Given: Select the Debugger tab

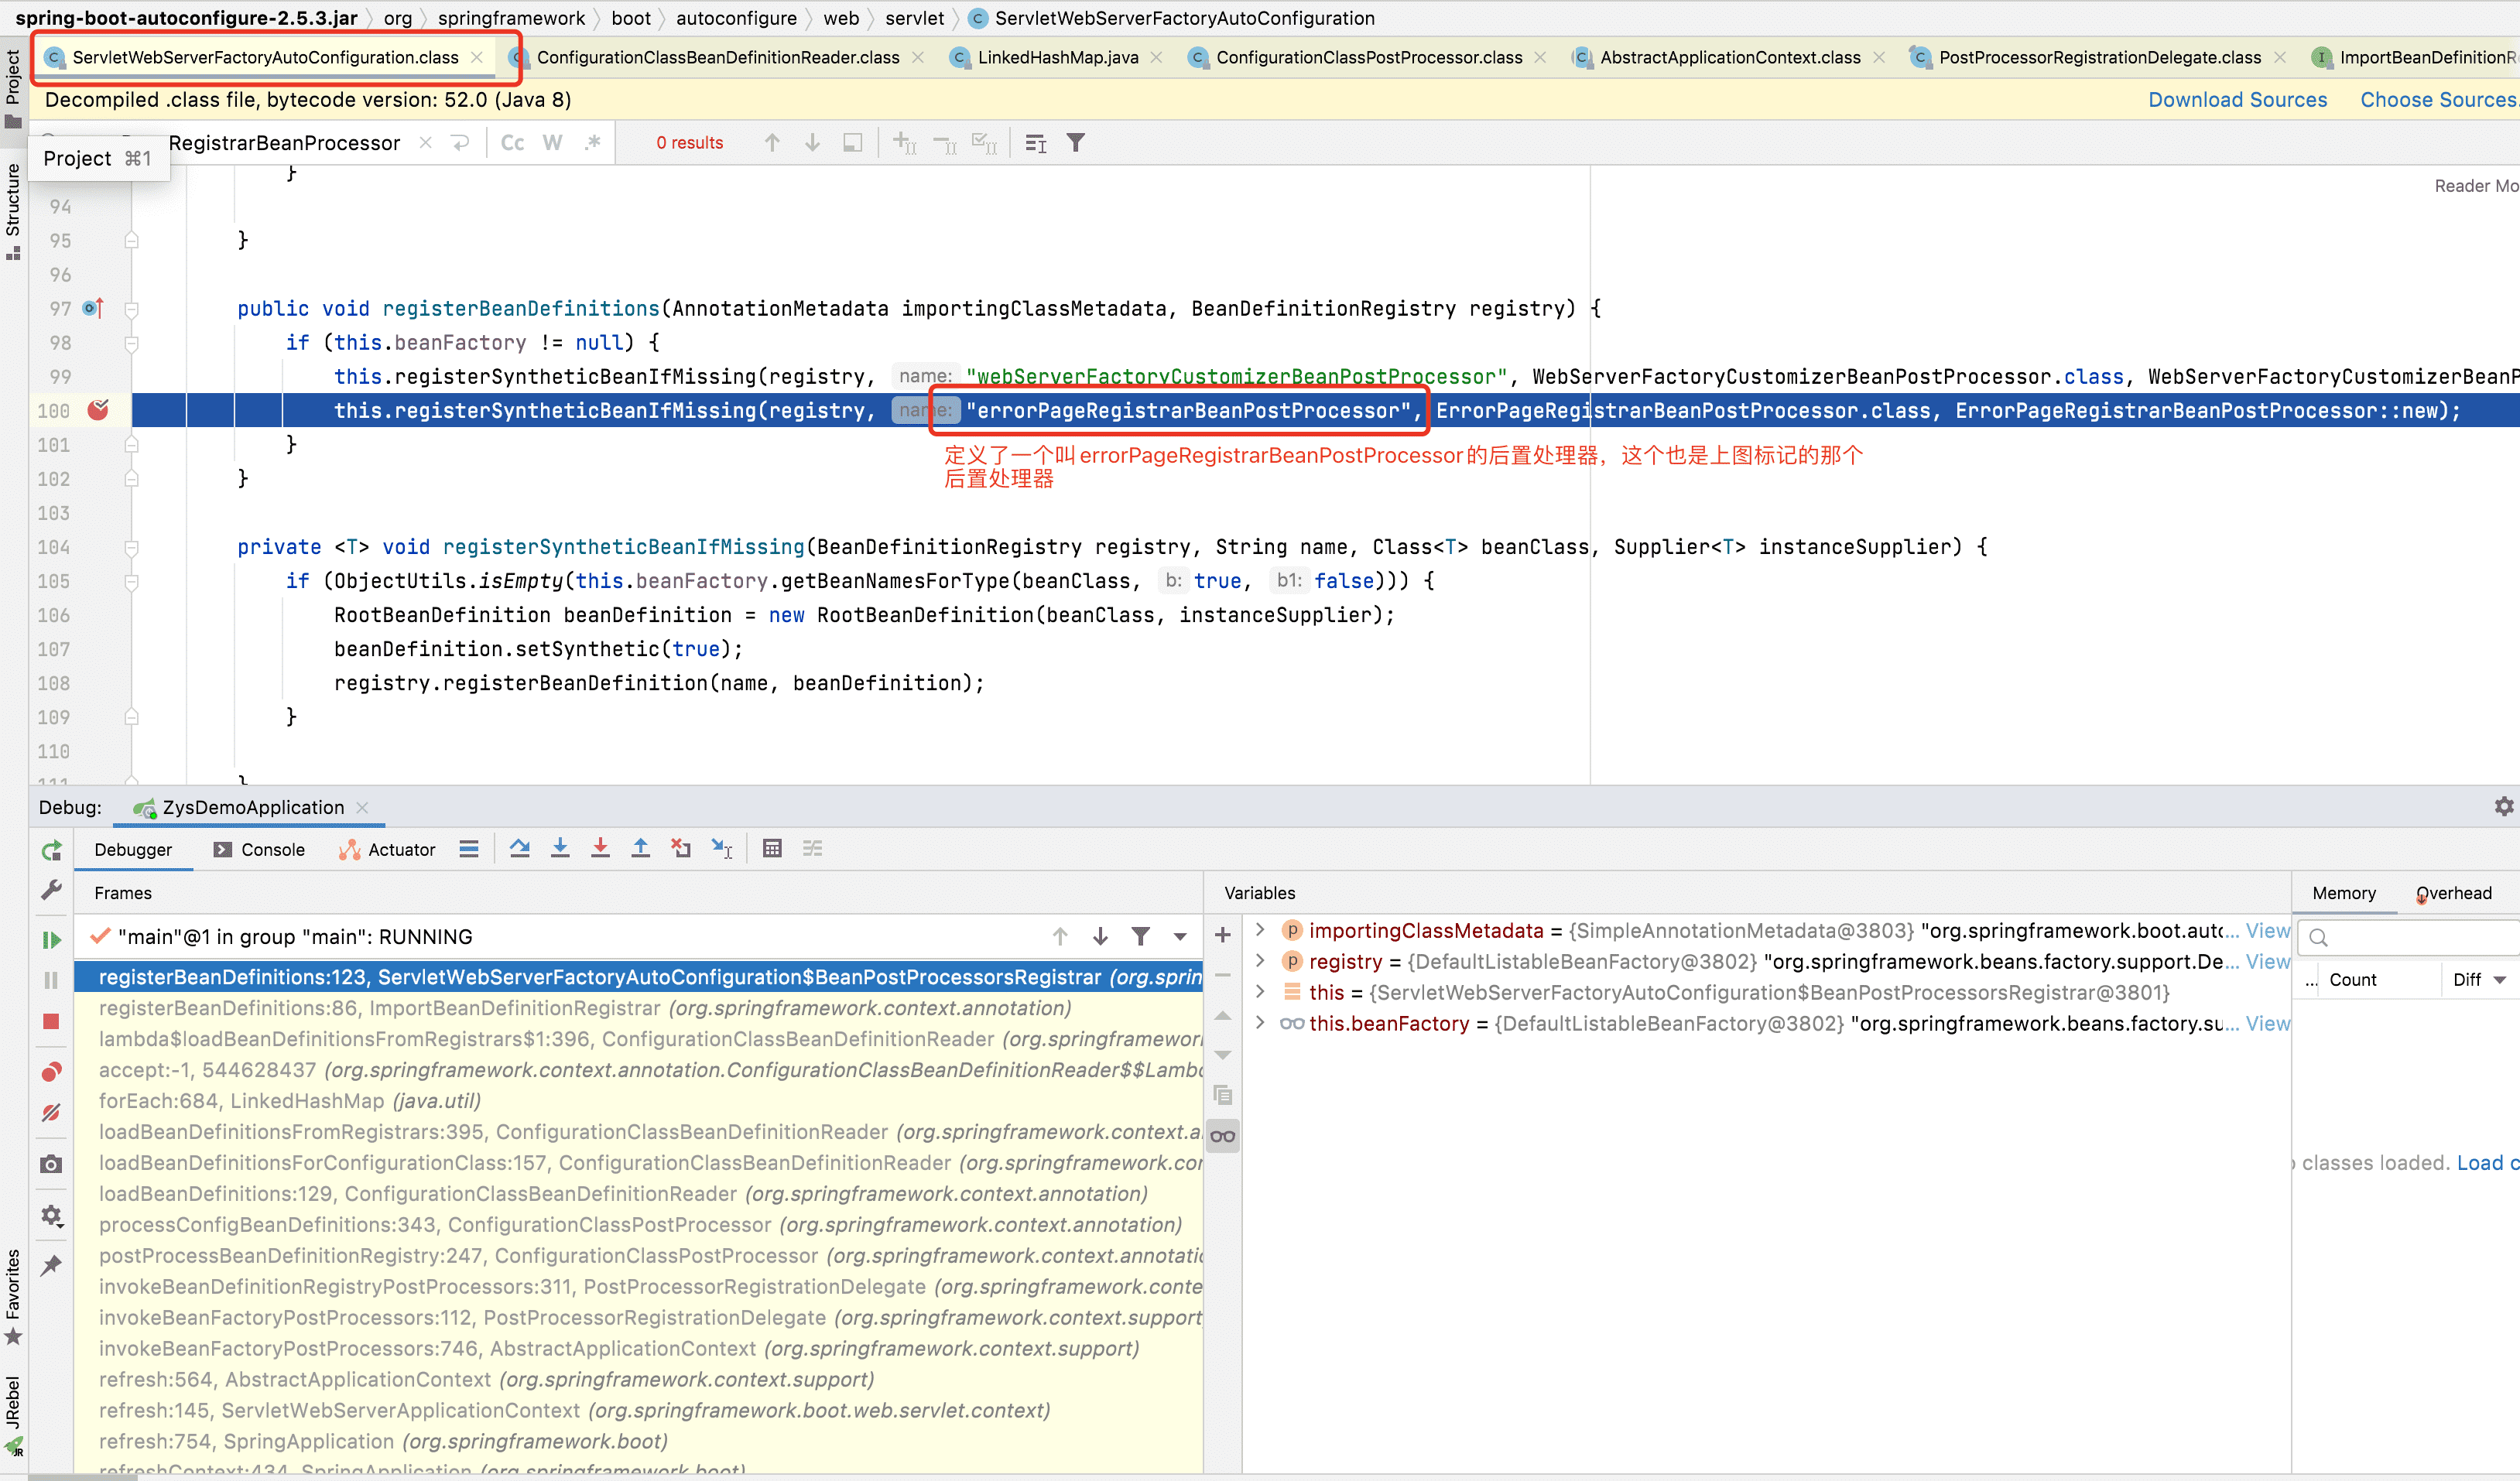Looking at the screenshot, I should click(x=133, y=849).
